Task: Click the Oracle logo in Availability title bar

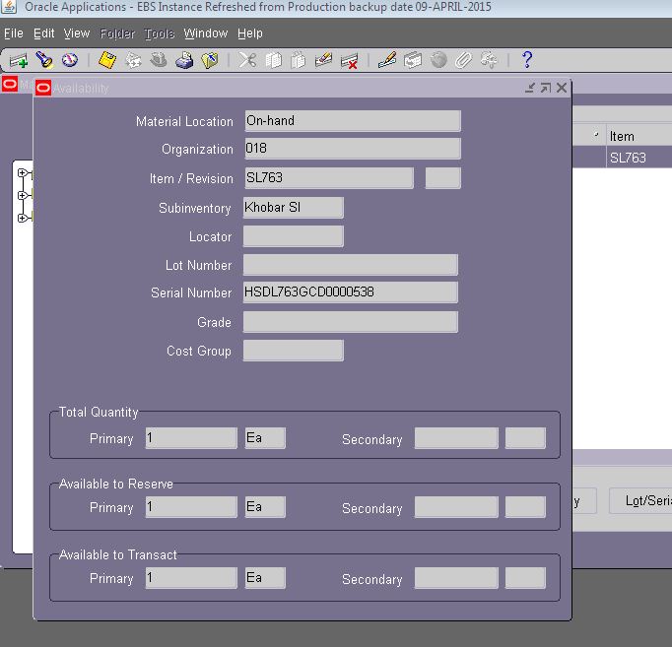Action: coord(43,89)
